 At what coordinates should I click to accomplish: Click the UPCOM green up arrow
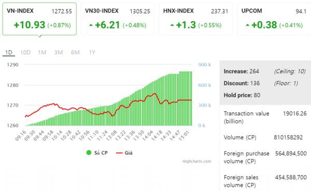pos(247,25)
